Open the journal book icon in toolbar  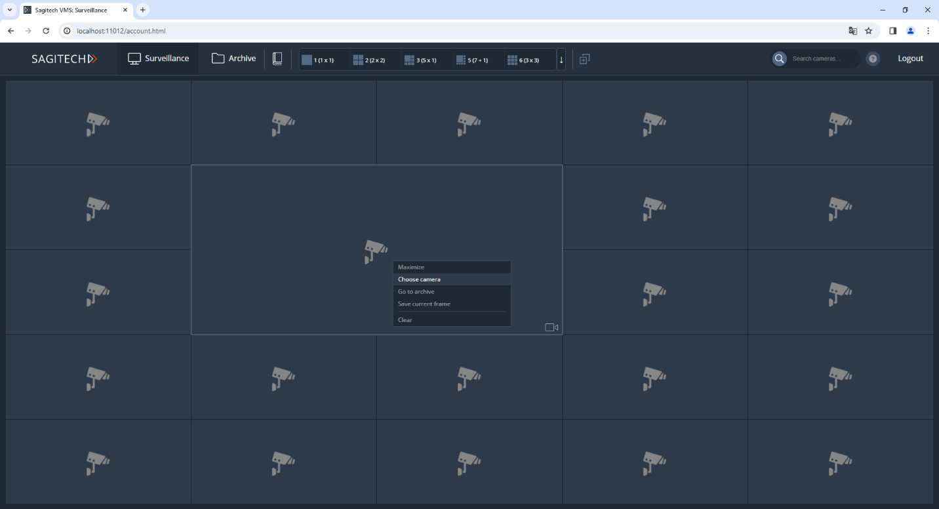277,59
